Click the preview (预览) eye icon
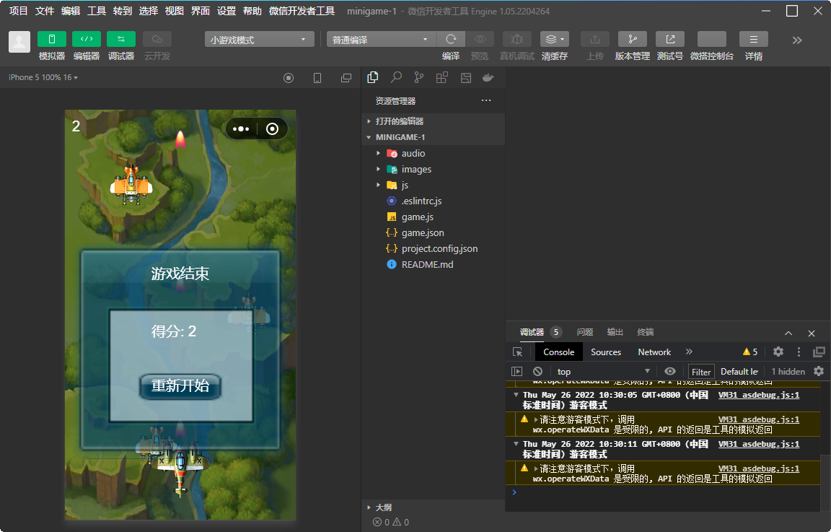 480,39
